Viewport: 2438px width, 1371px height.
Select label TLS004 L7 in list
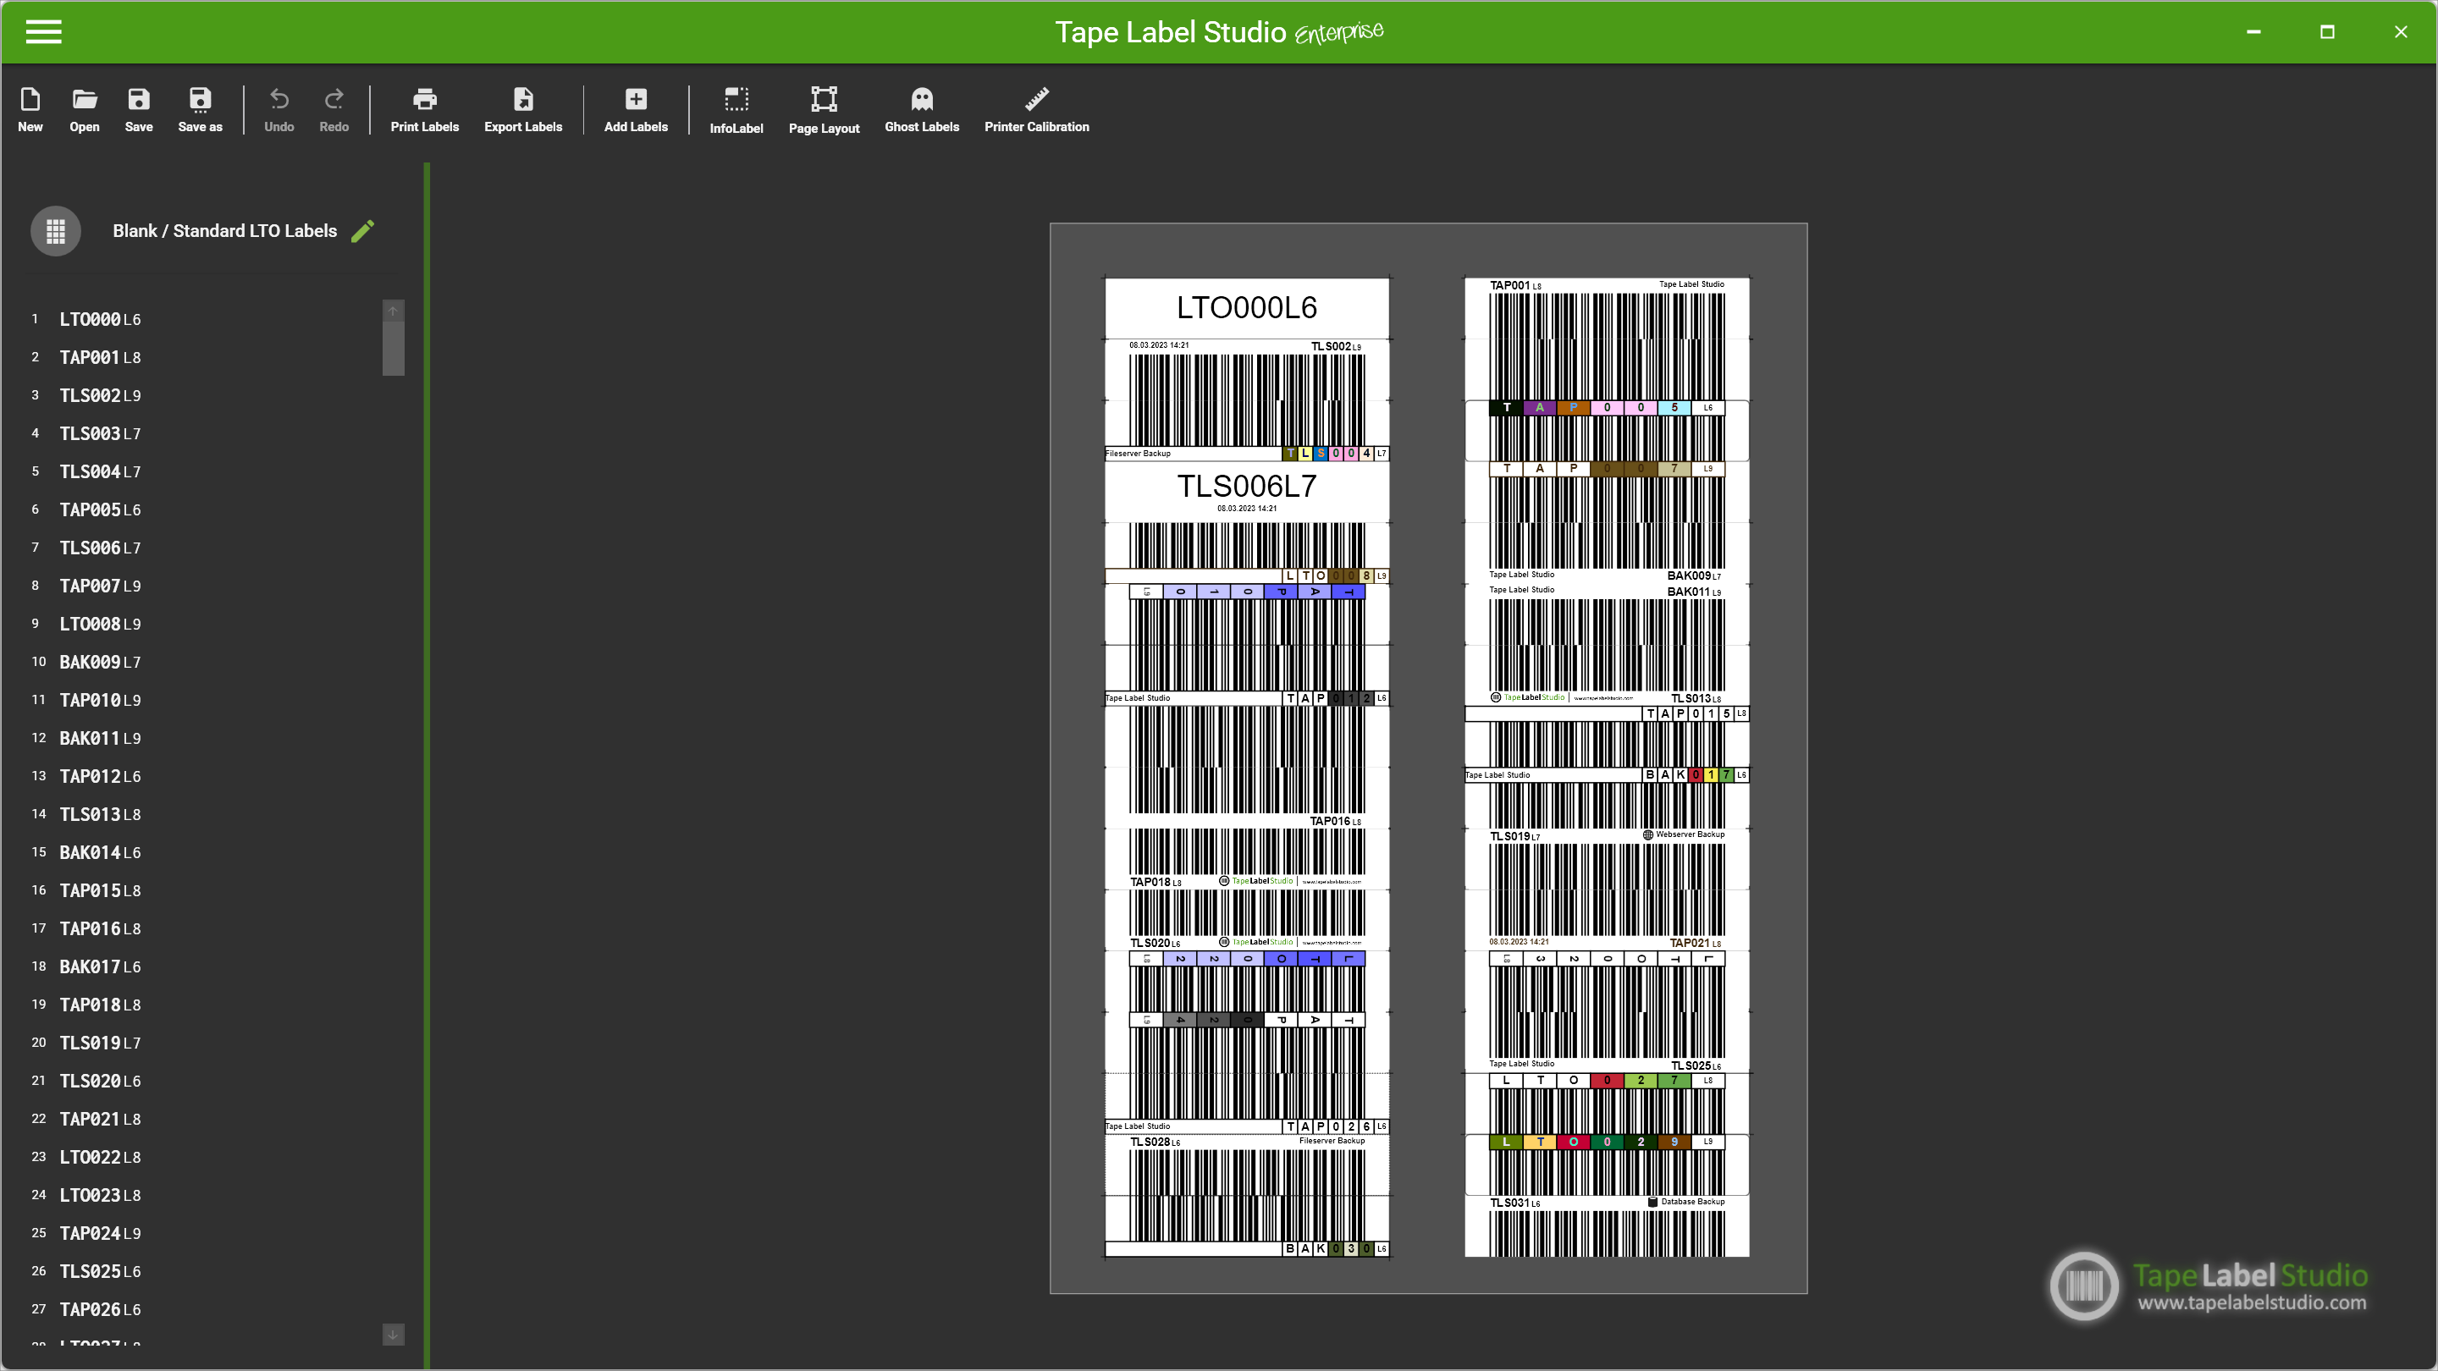pyautogui.click(x=99, y=471)
